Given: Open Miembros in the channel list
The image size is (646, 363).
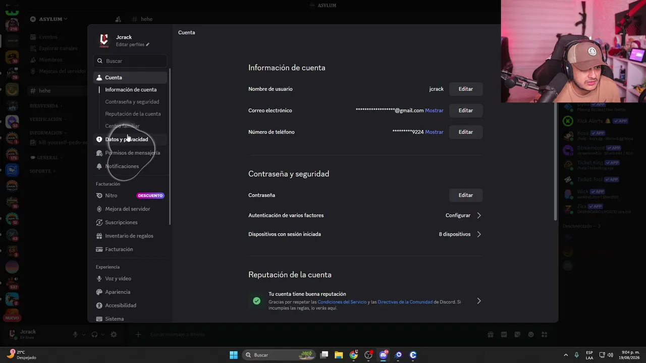Looking at the screenshot, I should coord(50,60).
